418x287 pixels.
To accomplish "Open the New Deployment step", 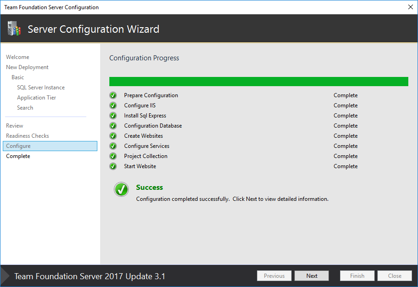I will [x=27, y=67].
